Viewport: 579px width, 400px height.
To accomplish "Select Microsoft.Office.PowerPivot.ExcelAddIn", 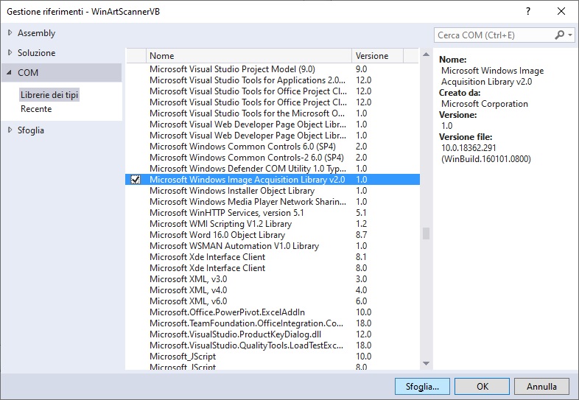I will [x=273, y=312].
